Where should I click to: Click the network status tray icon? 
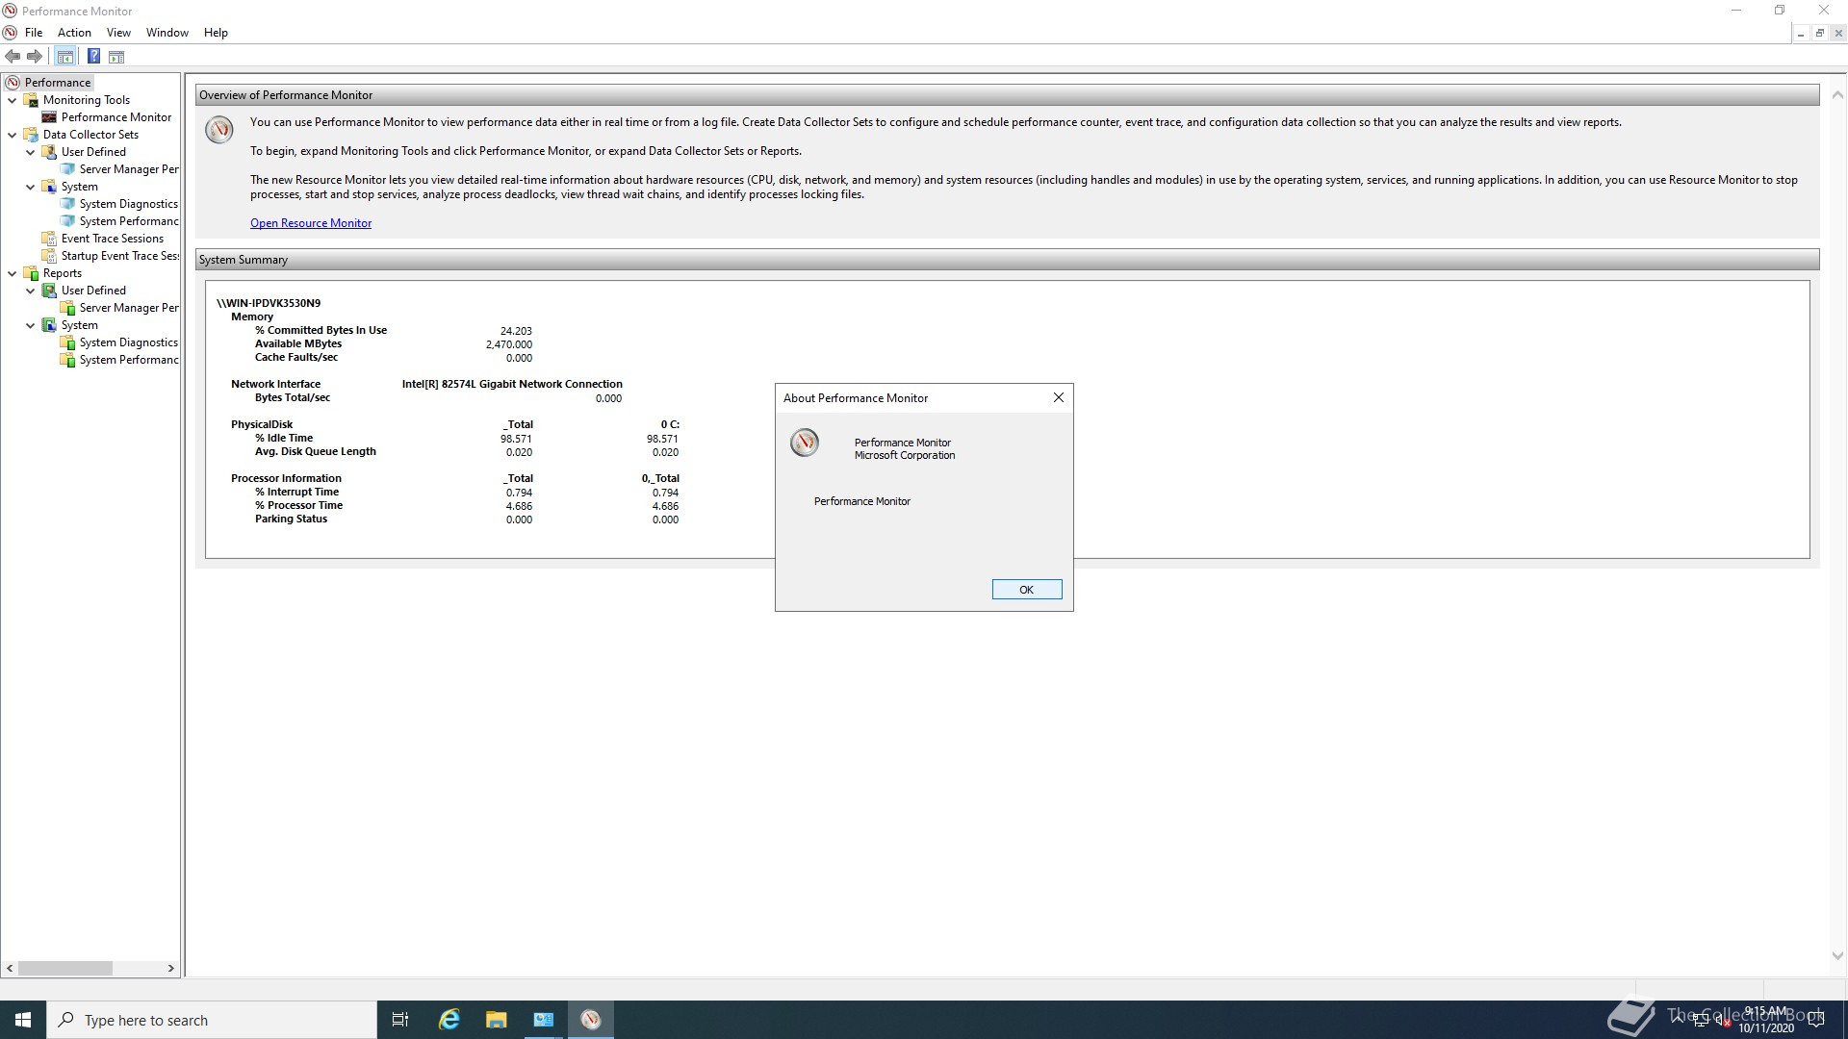pyautogui.click(x=1701, y=1020)
